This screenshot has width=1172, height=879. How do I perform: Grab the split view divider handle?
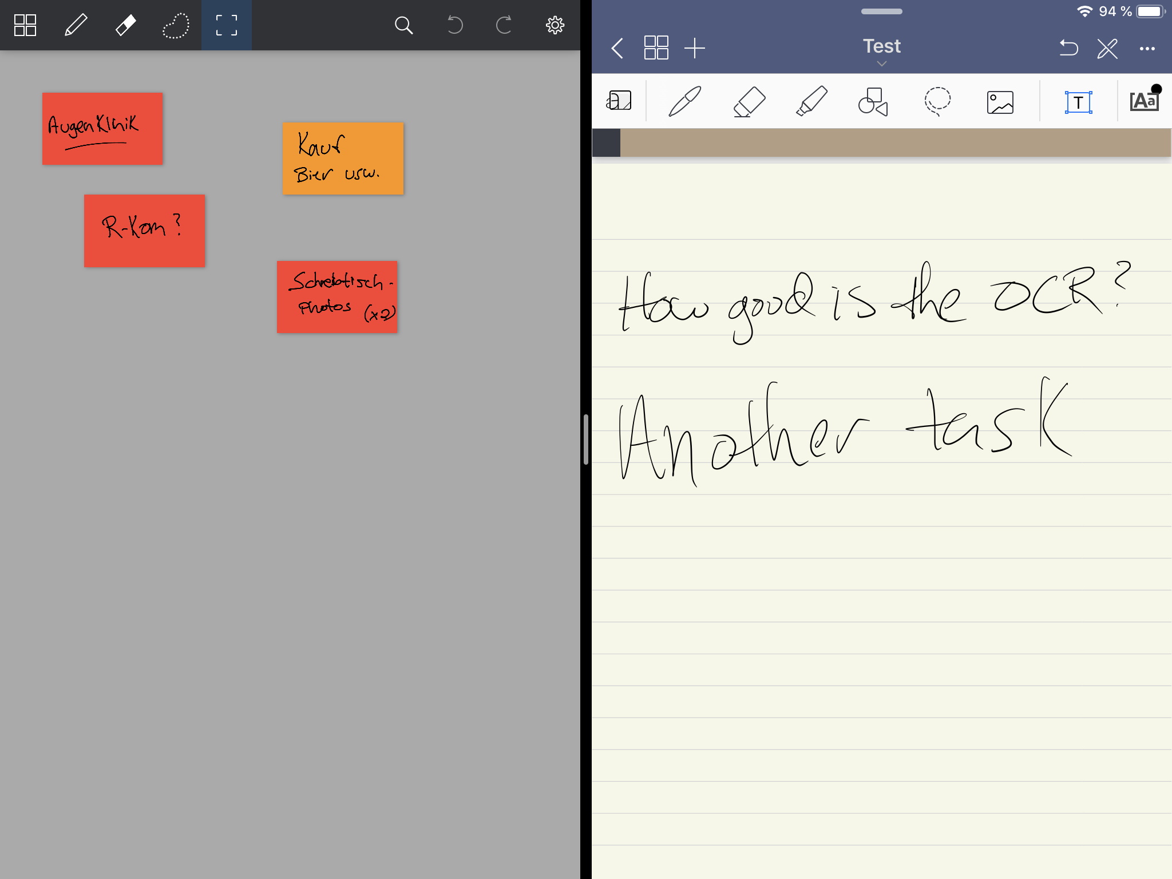(x=586, y=439)
